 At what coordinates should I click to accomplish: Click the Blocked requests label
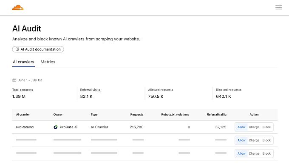[229, 90]
